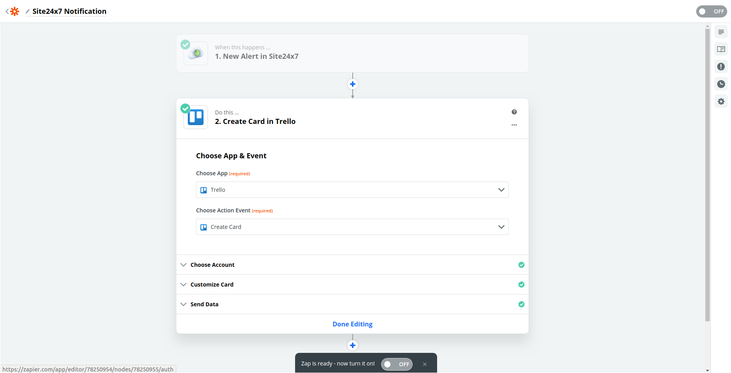Click the Trello app icon in step 2
The height and width of the screenshot is (373, 731).
(196, 117)
